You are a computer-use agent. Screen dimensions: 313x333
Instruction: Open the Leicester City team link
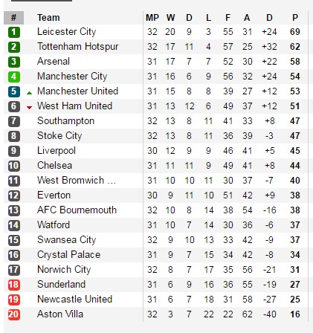click(66, 32)
